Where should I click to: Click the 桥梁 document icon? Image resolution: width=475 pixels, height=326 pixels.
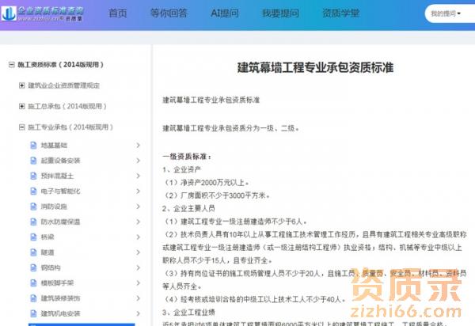[33, 237]
